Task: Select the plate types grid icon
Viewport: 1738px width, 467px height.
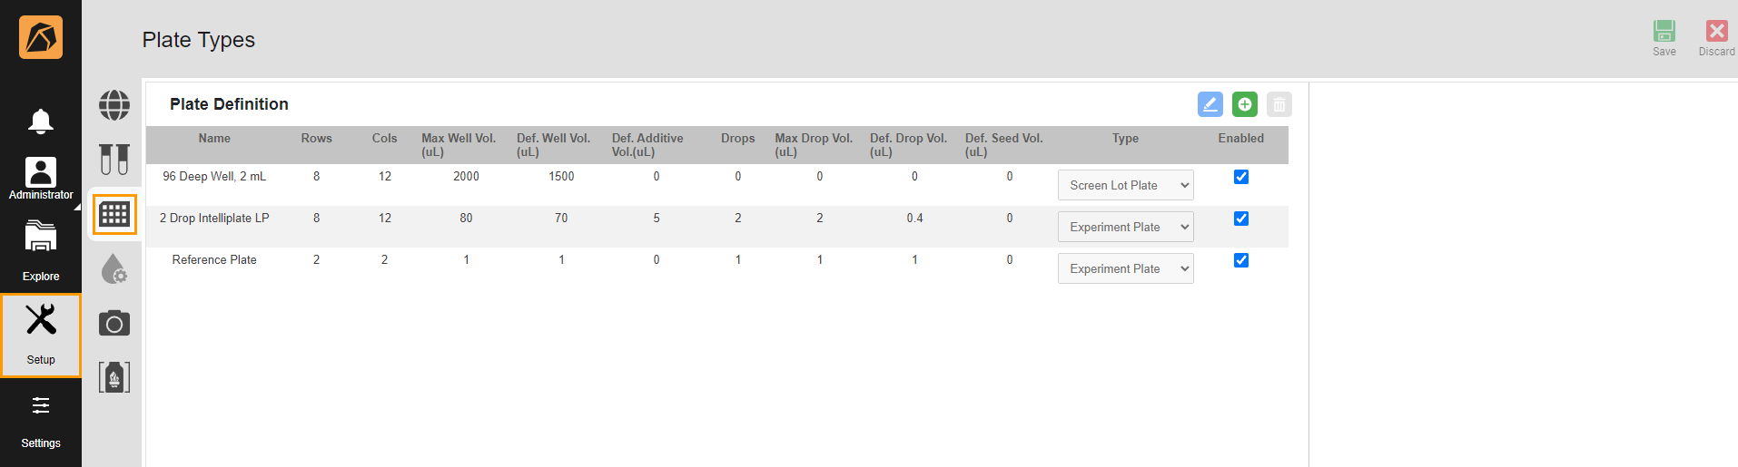Action: (114, 214)
